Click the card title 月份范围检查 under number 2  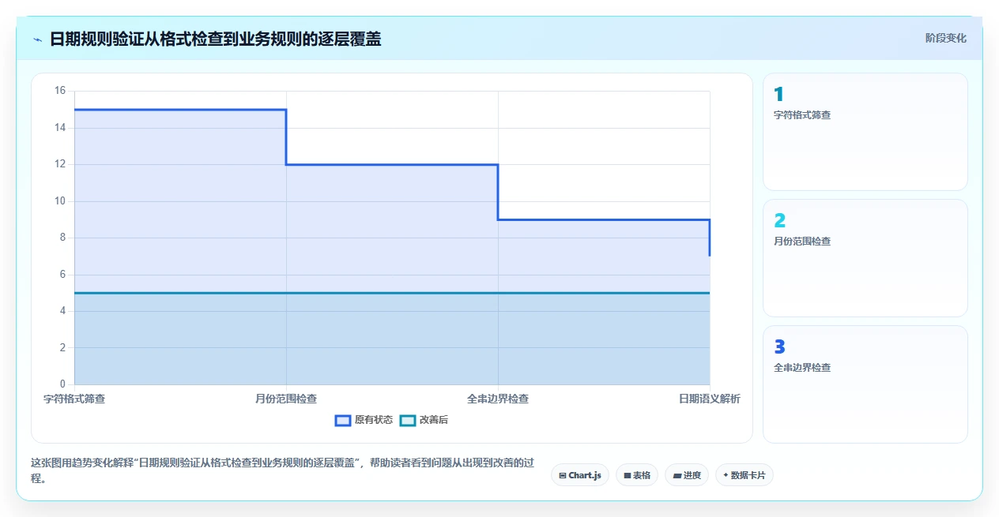click(802, 242)
